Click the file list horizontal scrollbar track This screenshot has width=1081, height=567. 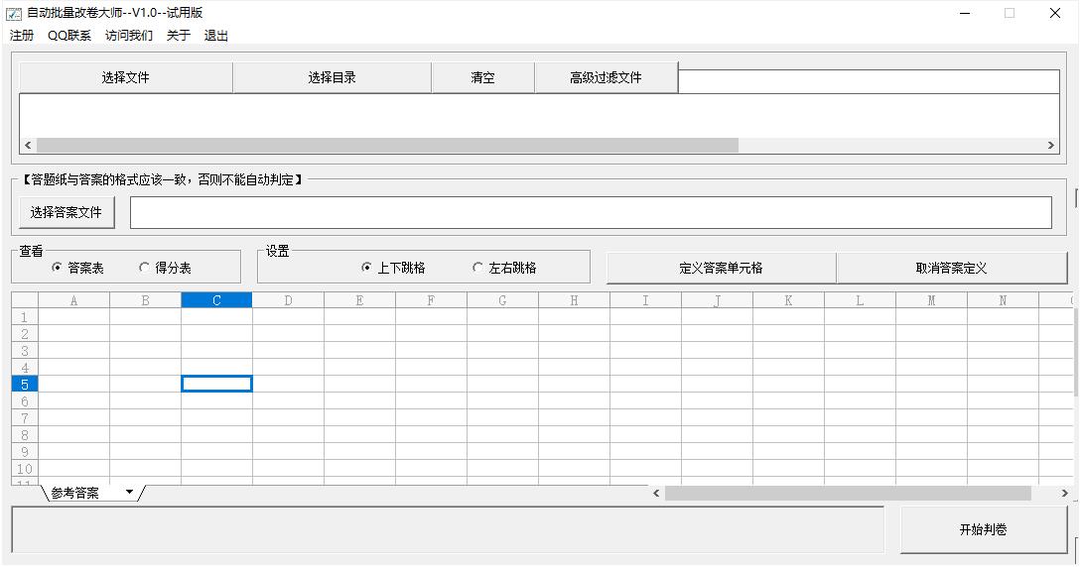(893, 146)
